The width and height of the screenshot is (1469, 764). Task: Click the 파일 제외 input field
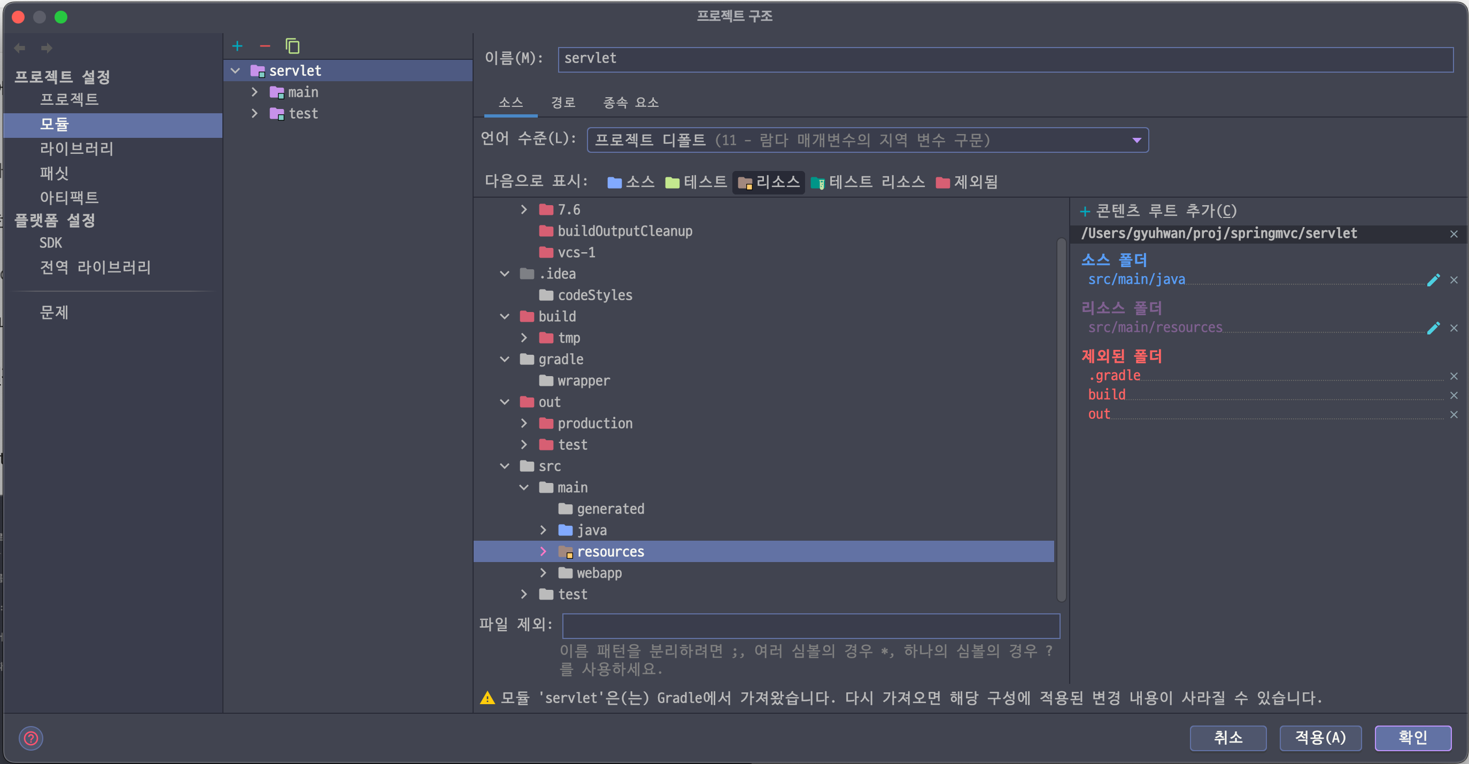pyautogui.click(x=810, y=626)
